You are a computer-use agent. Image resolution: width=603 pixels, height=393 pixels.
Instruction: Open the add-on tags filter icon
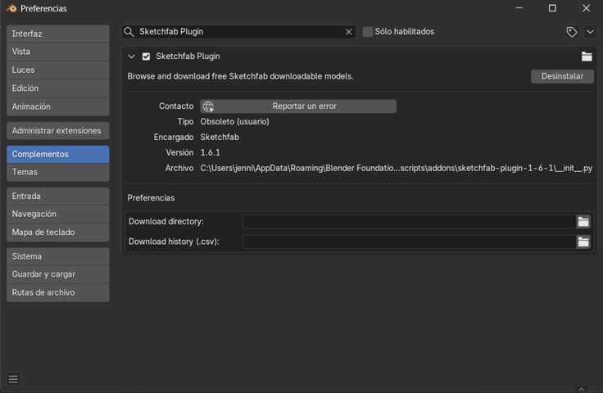tap(572, 32)
